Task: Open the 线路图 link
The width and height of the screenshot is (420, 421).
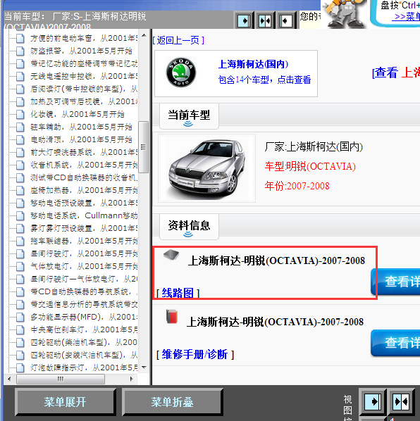Action: coord(178,293)
